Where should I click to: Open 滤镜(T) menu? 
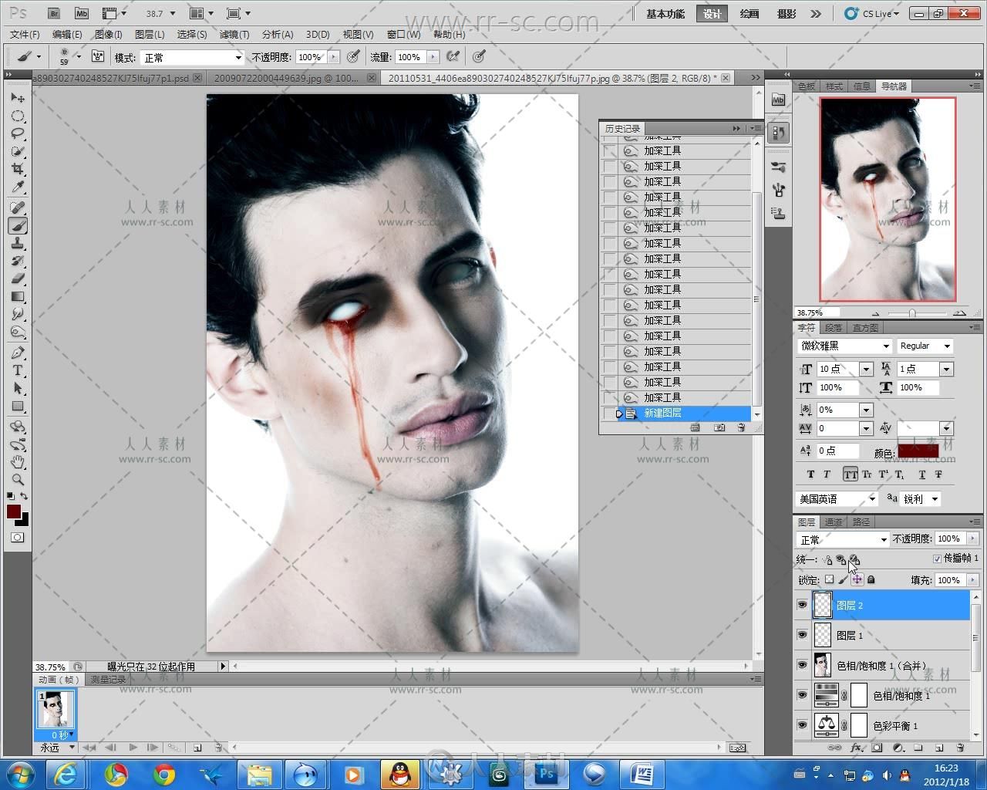pos(234,34)
